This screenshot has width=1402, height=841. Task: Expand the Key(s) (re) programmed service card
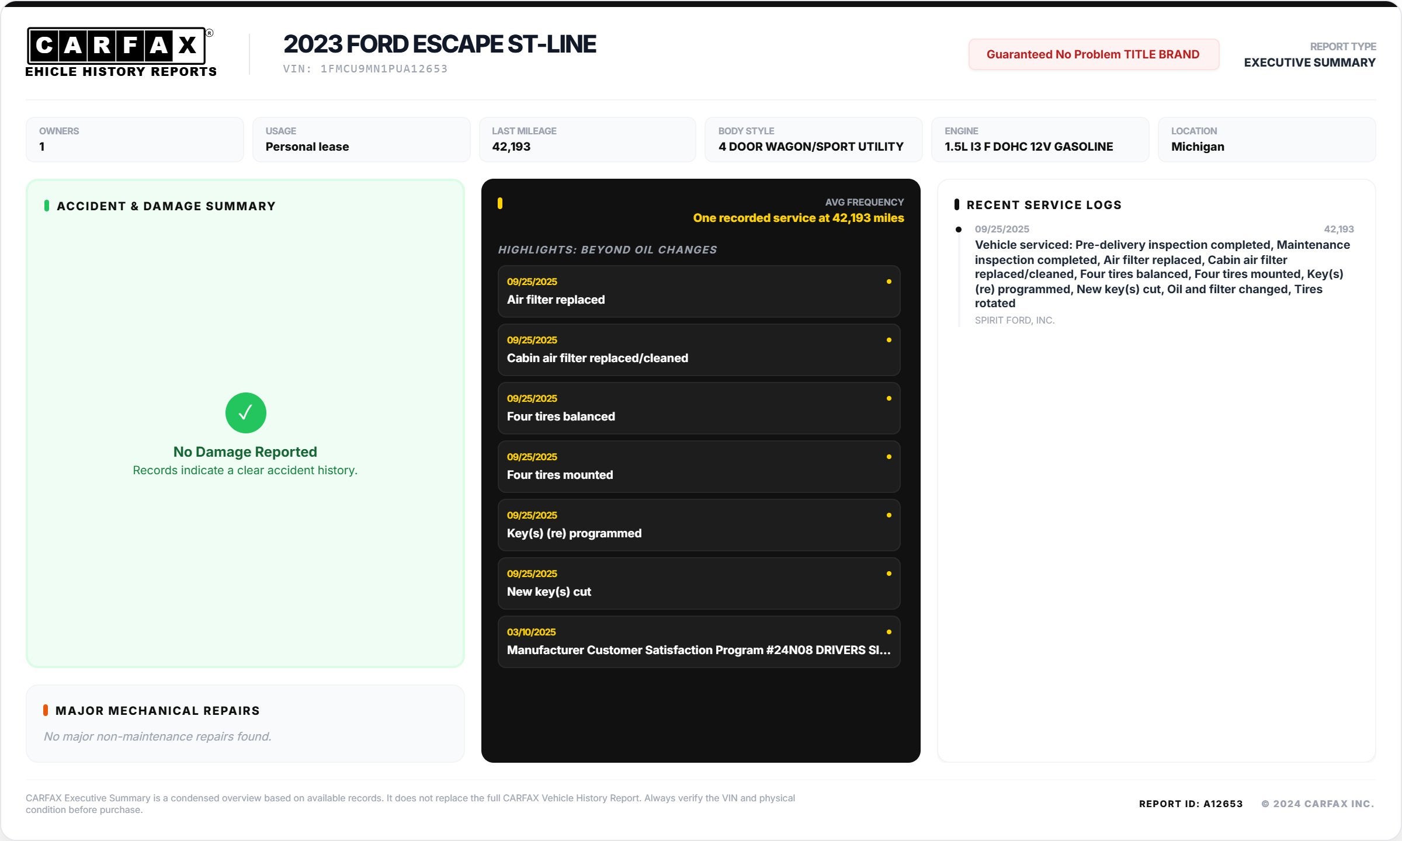click(x=699, y=524)
